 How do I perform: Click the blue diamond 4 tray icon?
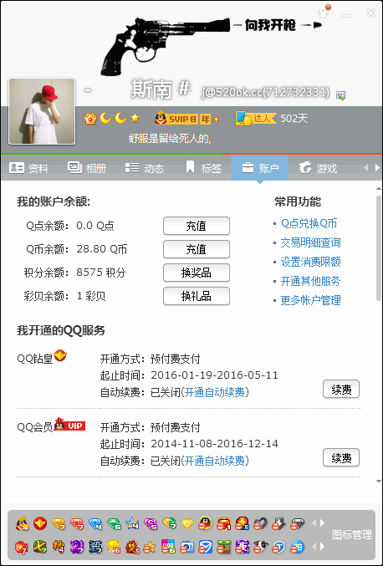coord(95,523)
